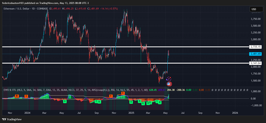Click the high value H2,496.25
This screenshot has height=123, width=266.
coord(68,9)
